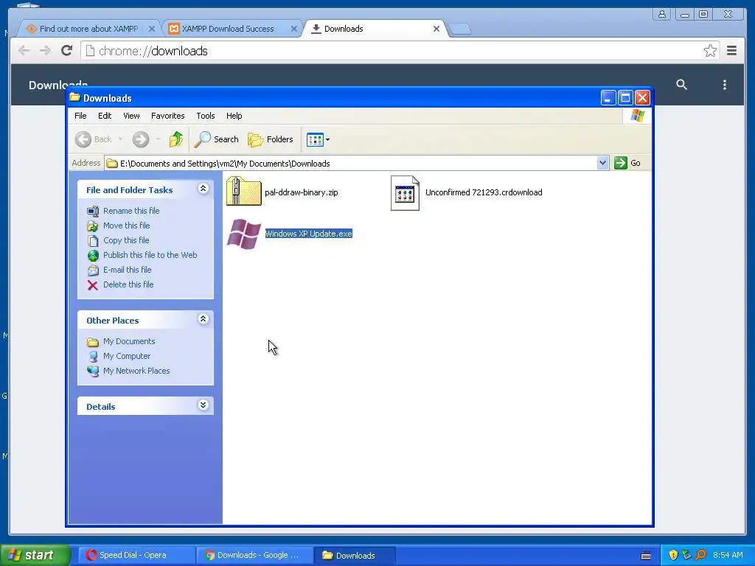755x566 pixels.
Task: Click E-mail this file
Action: pyautogui.click(x=127, y=270)
